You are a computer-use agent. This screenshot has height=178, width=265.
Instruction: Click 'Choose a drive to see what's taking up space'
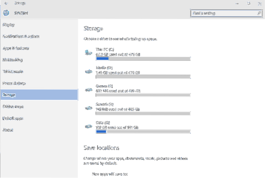120,39
